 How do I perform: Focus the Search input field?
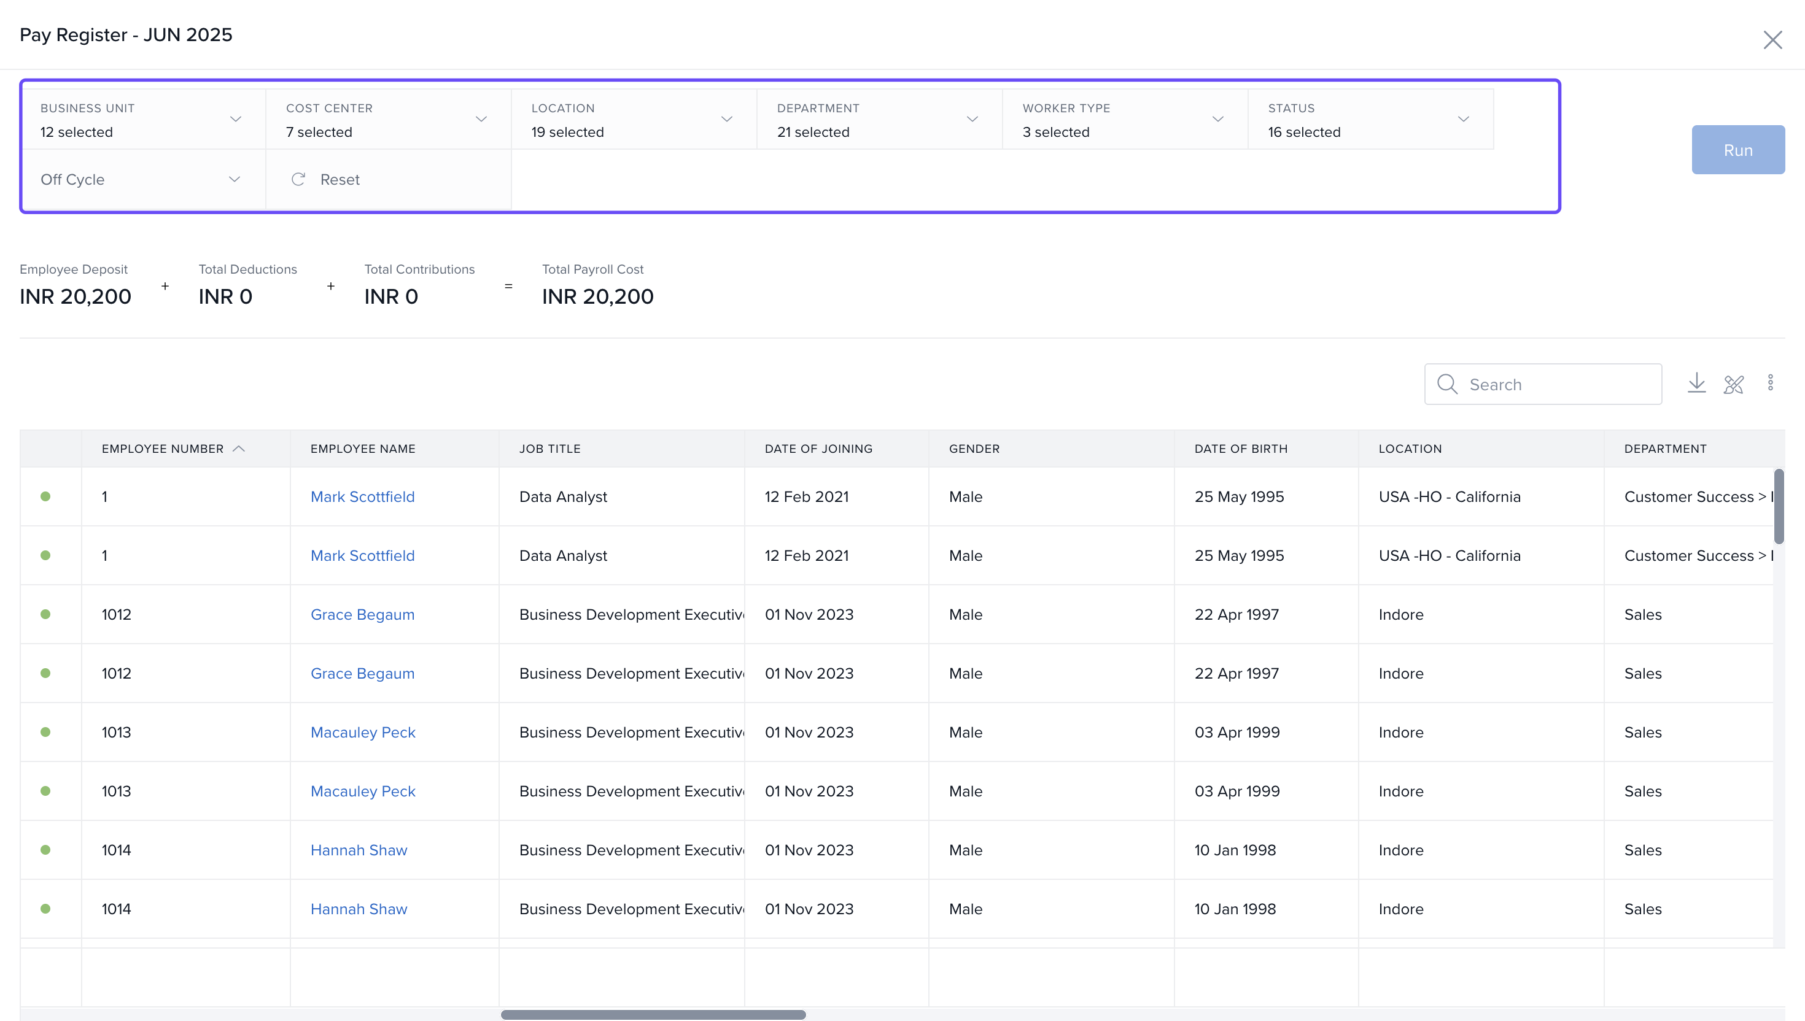click(x=1558, y=384)
